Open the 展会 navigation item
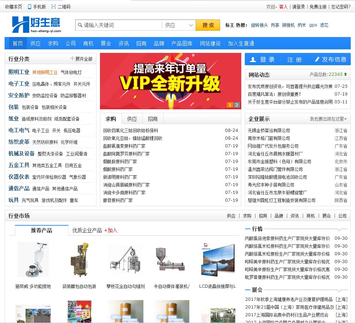The height and width of the screenshot is (323, 355). pos(106,43)
